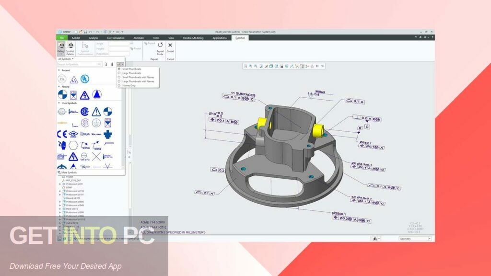This screenshot has height=276, width=491.
Task: Select Large Thumbnails radio option
Action: tap(119, 73)
